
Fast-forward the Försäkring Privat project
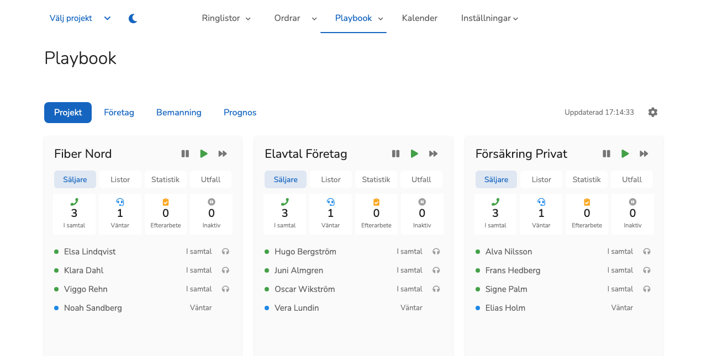pos(644,154)
